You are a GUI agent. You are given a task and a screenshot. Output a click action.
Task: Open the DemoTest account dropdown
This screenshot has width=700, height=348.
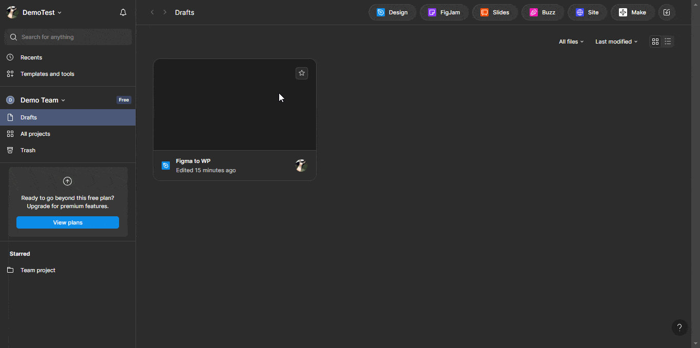tap(42, 12)
